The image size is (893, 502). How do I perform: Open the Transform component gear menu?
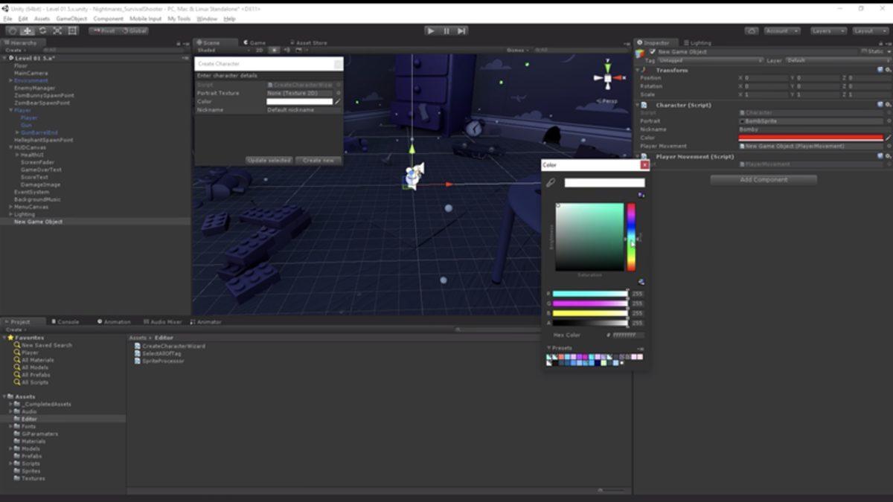(x=888, y=70)
